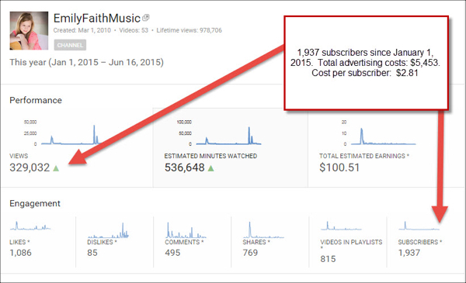Open the Subscribers engagement metric label
The width and height of the screenshot is (466, 283).
click(x=420, y=242)
